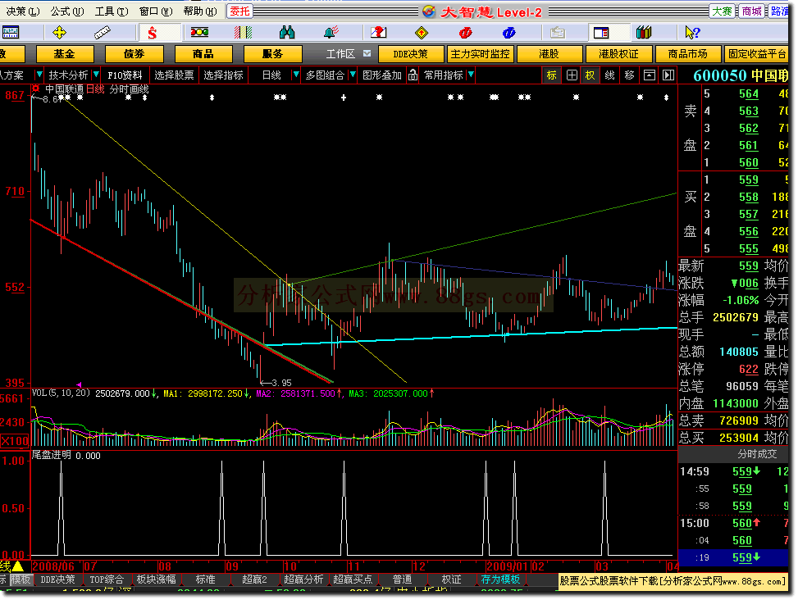The image size is (798, 600).
Task: Click the box-with-line icon in chart toolbar
Action: coord(649,75)
